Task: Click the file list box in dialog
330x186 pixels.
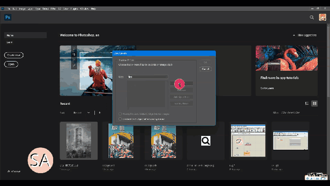Action: coord(146,94)
